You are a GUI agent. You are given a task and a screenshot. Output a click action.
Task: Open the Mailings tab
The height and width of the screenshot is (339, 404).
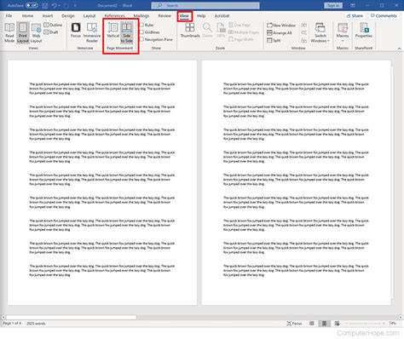(141, 16)
